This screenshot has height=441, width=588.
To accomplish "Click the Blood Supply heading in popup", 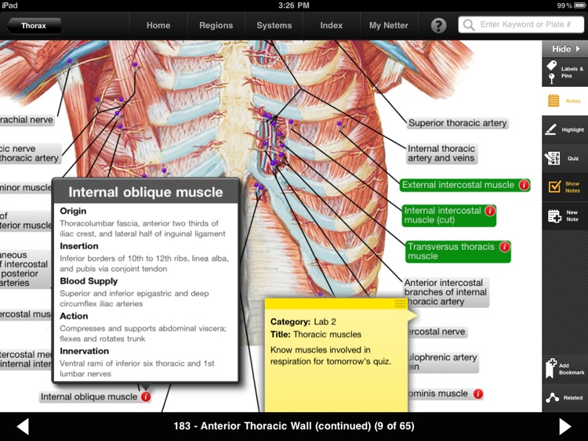I will pos(89,281).
